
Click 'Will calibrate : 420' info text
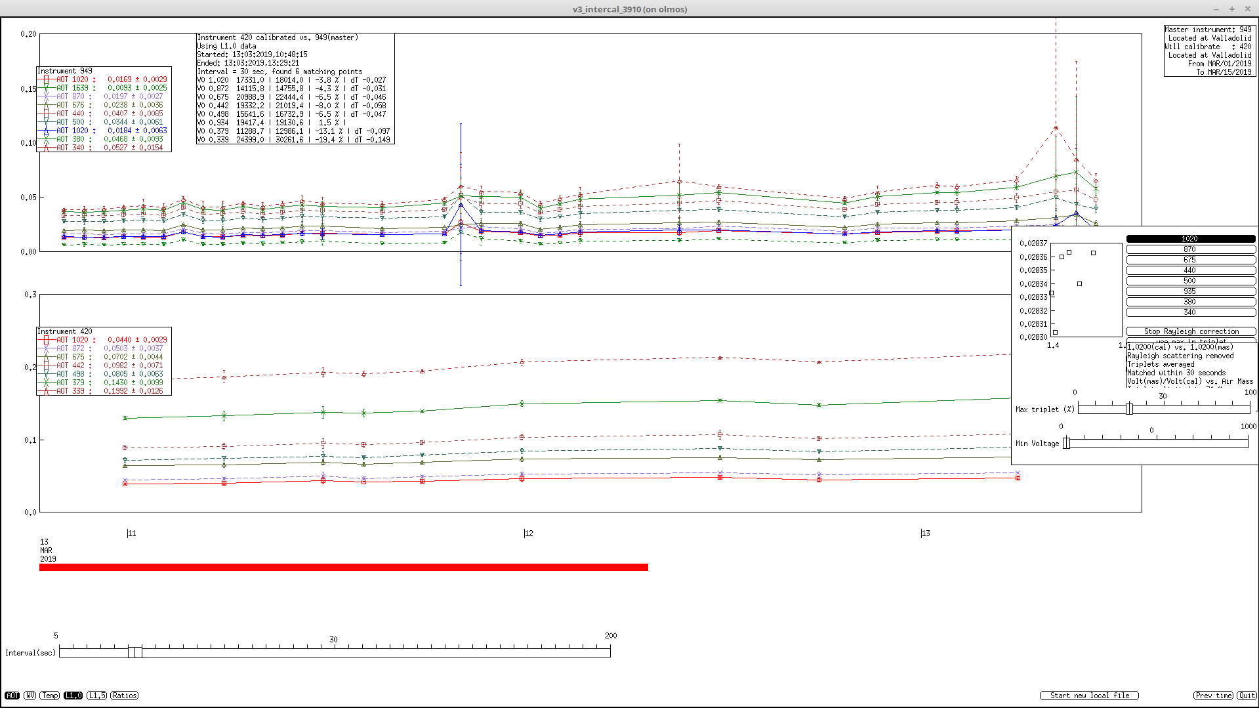(x=1208, y=47)
